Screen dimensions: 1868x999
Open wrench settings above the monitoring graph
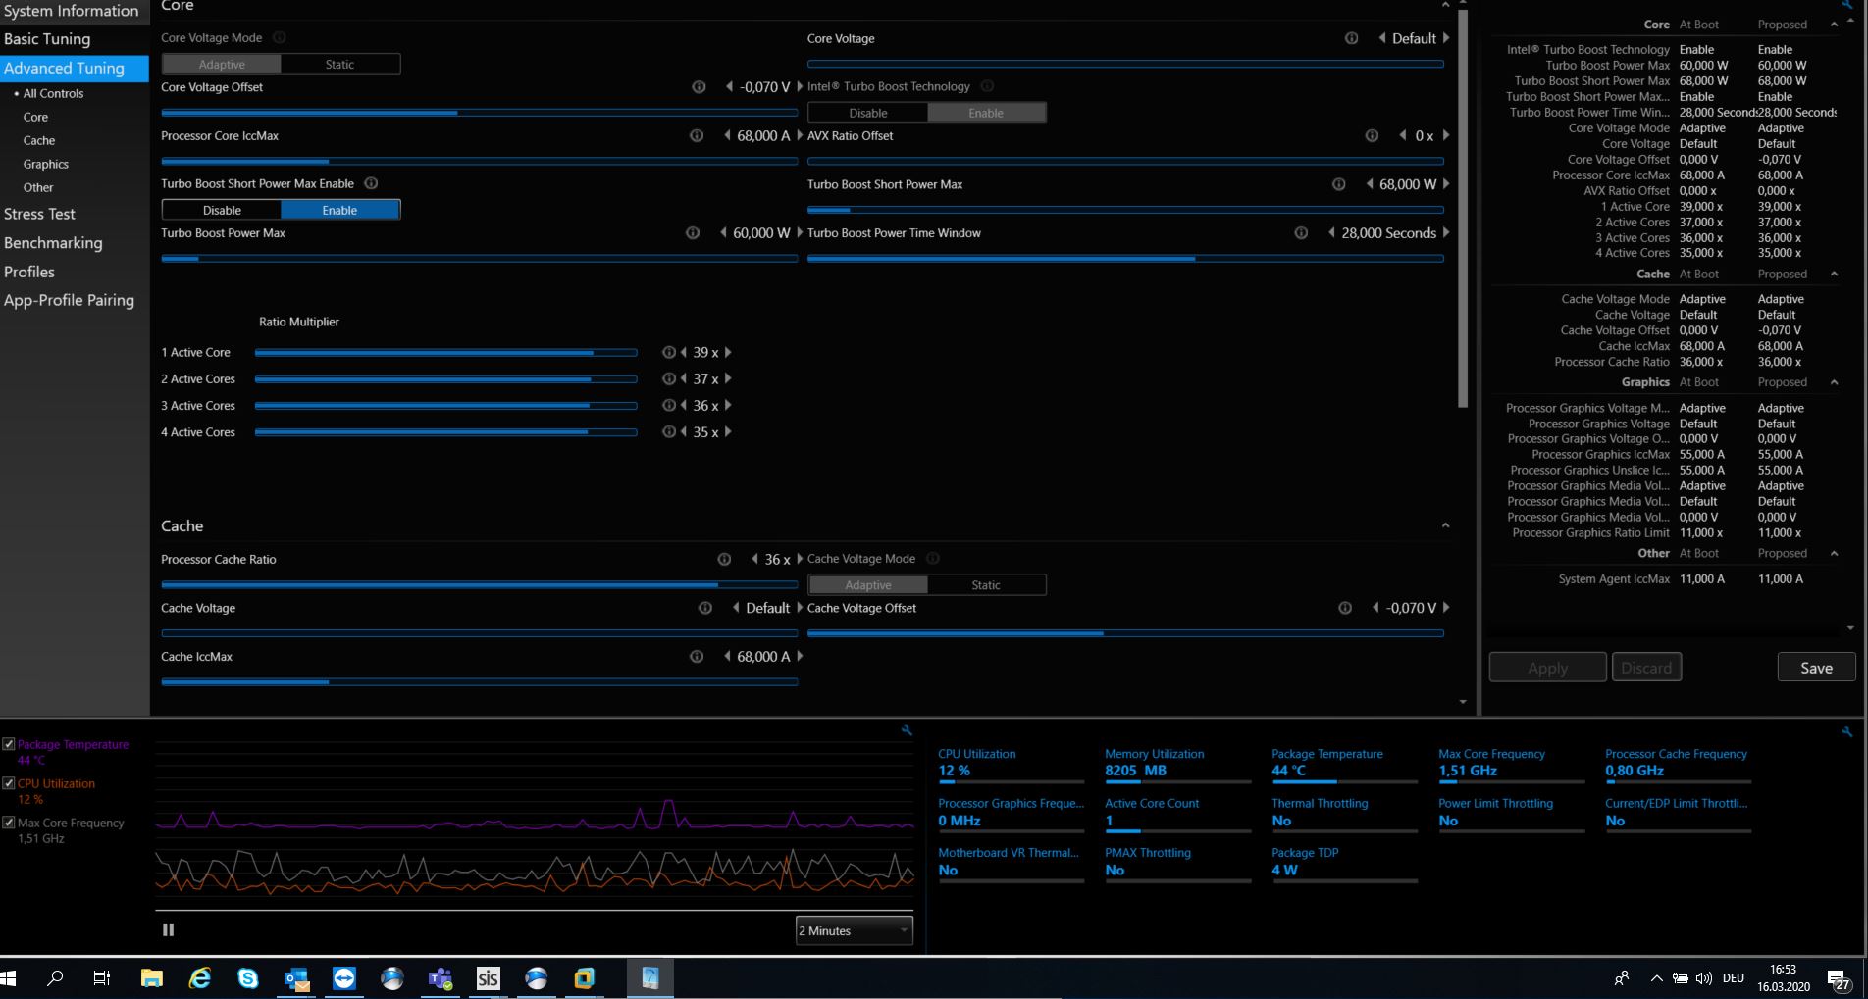coord(907,730)
